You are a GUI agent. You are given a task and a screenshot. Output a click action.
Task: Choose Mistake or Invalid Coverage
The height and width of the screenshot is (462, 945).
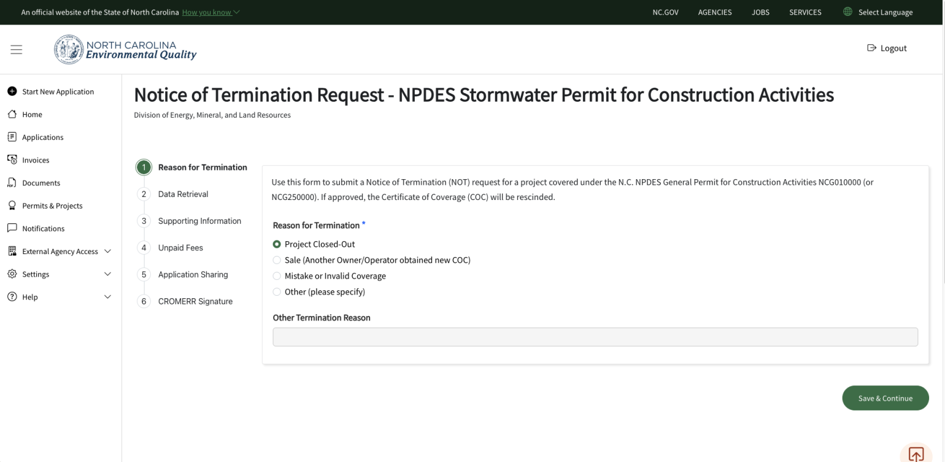[x=277, y=275]
